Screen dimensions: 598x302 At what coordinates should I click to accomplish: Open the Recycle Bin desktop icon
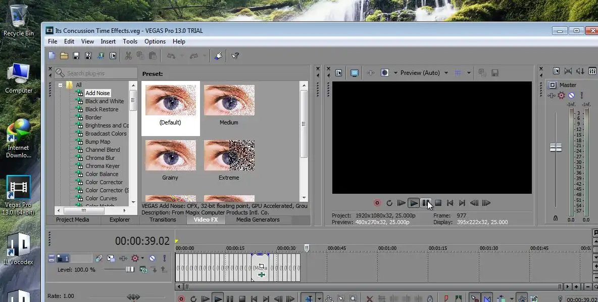[18, 20]
